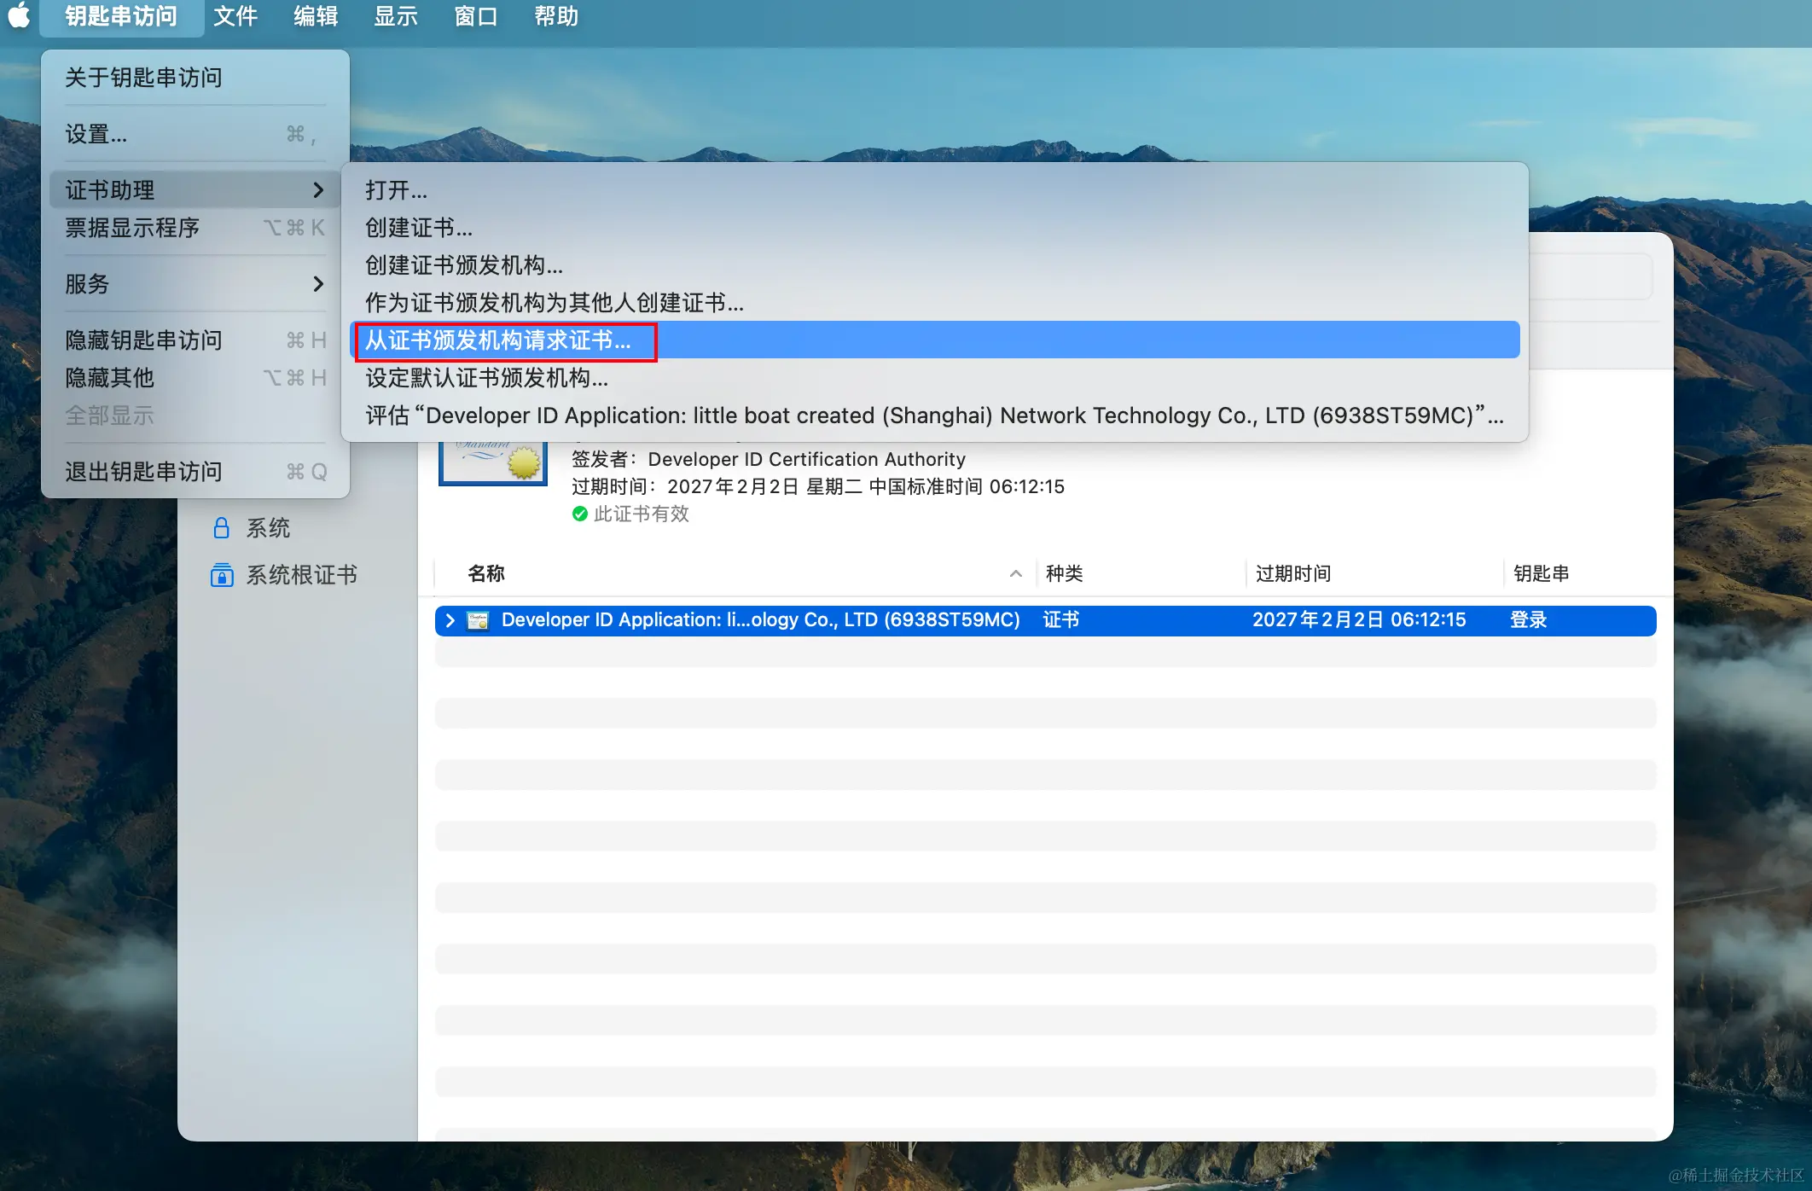The width and height of the screenshot is (1812, 1191).
Task: Click the green valid-certificate checkmark icon
Action: [580, 514]
